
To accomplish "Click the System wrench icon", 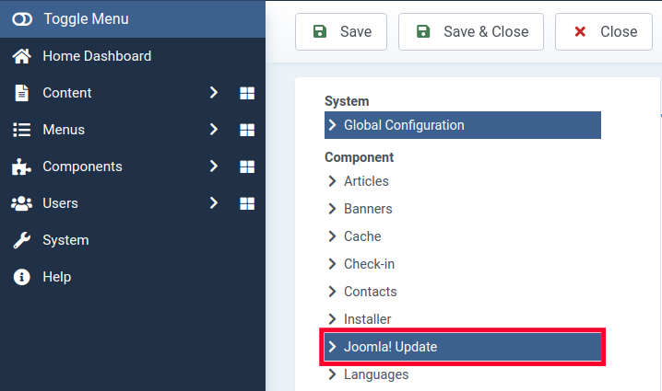I will (x=21, y=240).
